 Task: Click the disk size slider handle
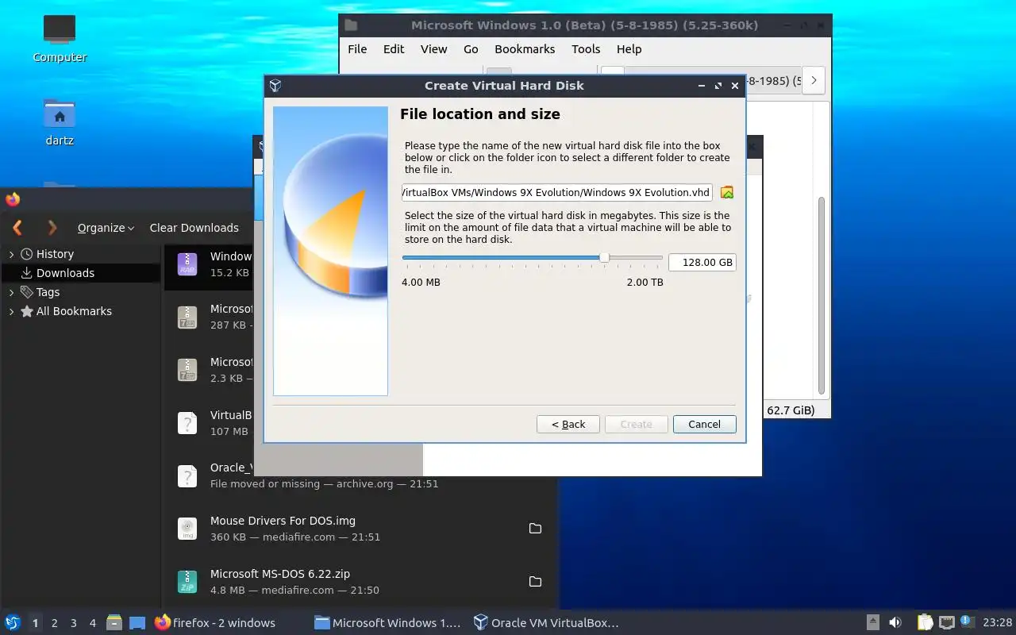pyautogui.click(x=604, y=257)
